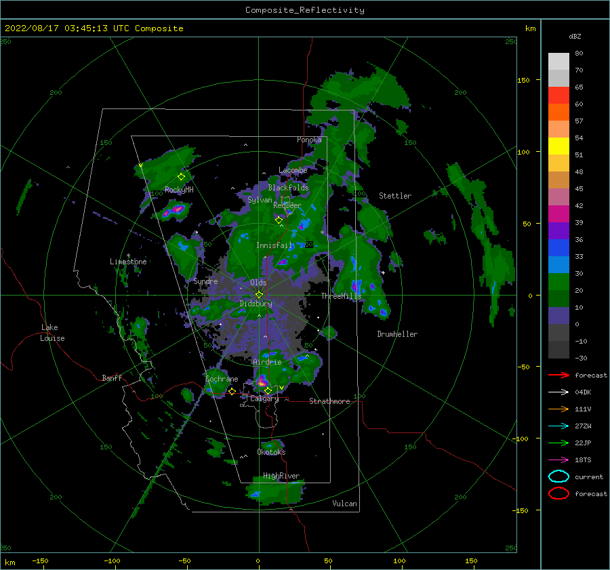This screenshot has width=610, height=570.
Task: Click the Lacombe city label
Action: pos(293,170)
